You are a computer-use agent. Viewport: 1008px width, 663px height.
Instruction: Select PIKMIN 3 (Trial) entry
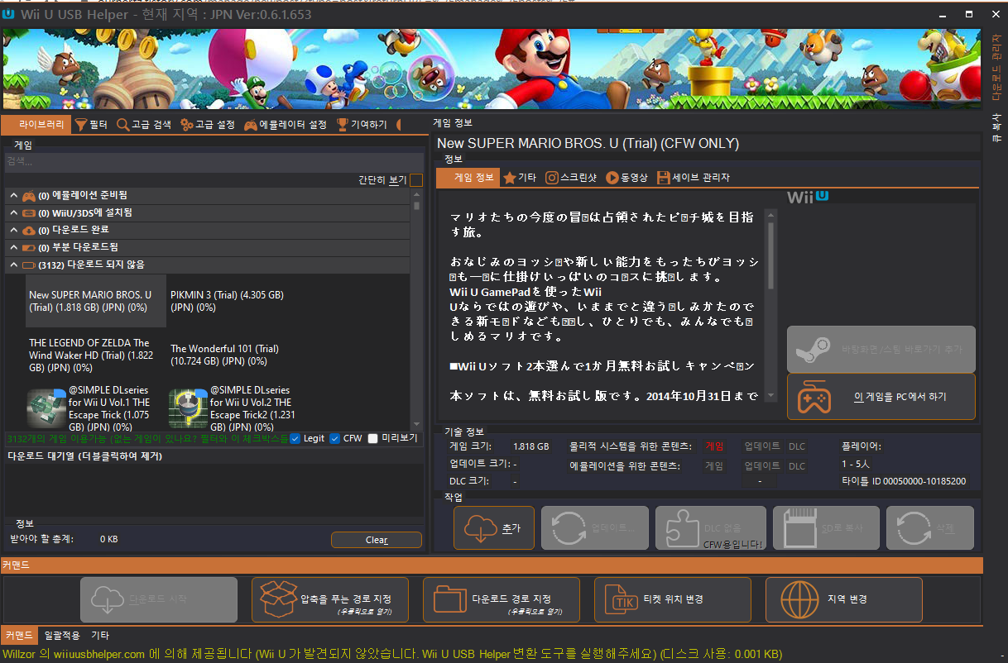[x=238, y=301]
